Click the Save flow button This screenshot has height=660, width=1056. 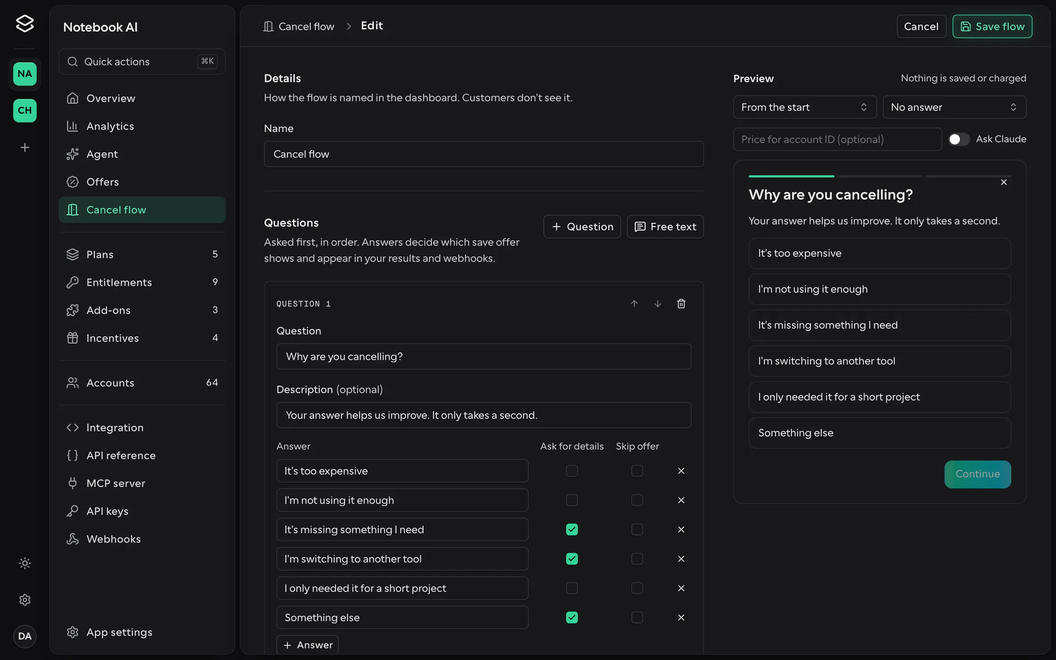pos(992,27)
